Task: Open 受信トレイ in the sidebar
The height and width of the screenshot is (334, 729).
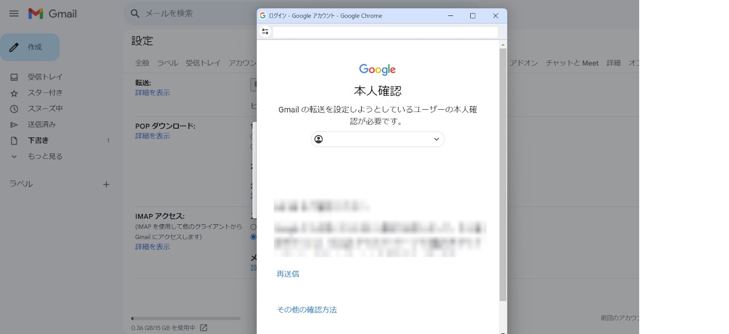Action: [x=45, y=77]
